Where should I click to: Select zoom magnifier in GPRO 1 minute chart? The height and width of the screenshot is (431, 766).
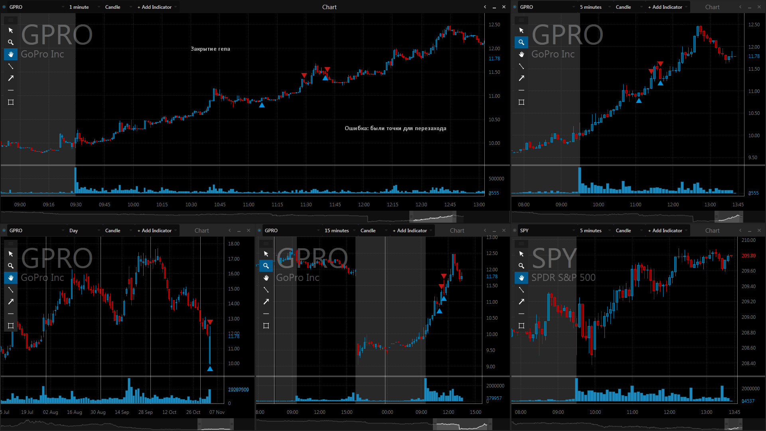(x=11, y=42)
